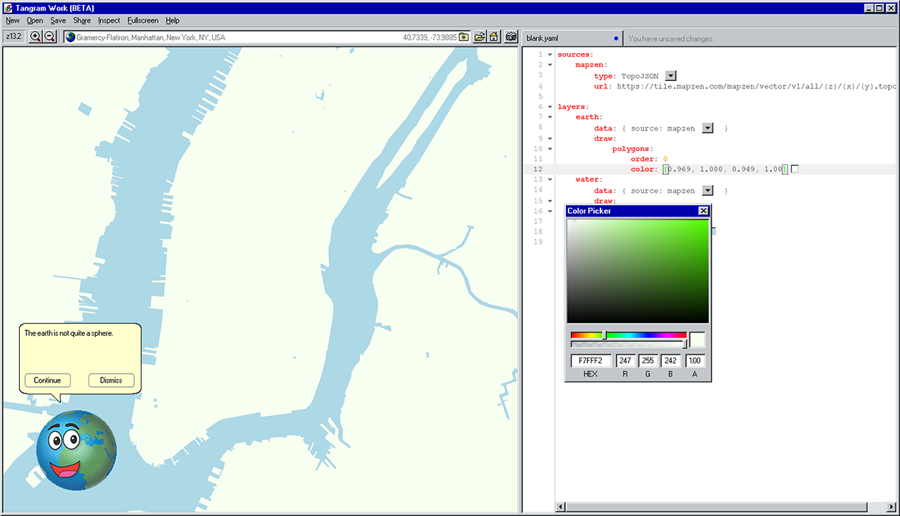Click the coordinates 40.7339, -73.9885
This screenshot has height=516, width=900.
coord(430,38)
